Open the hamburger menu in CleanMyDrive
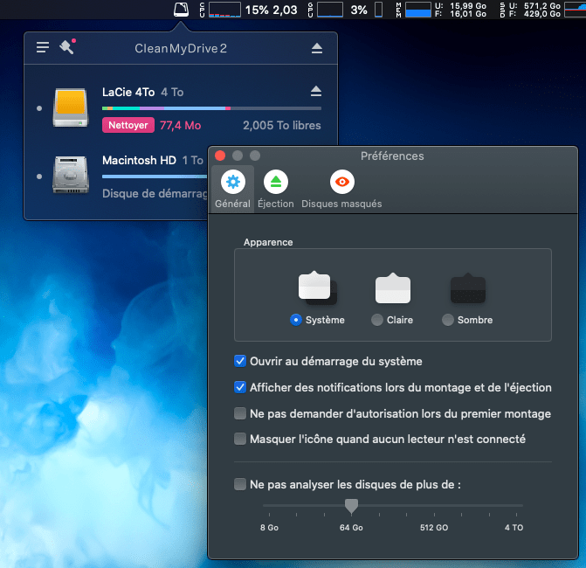The width and height of the screenshot is (586, 568). point(43,47)
